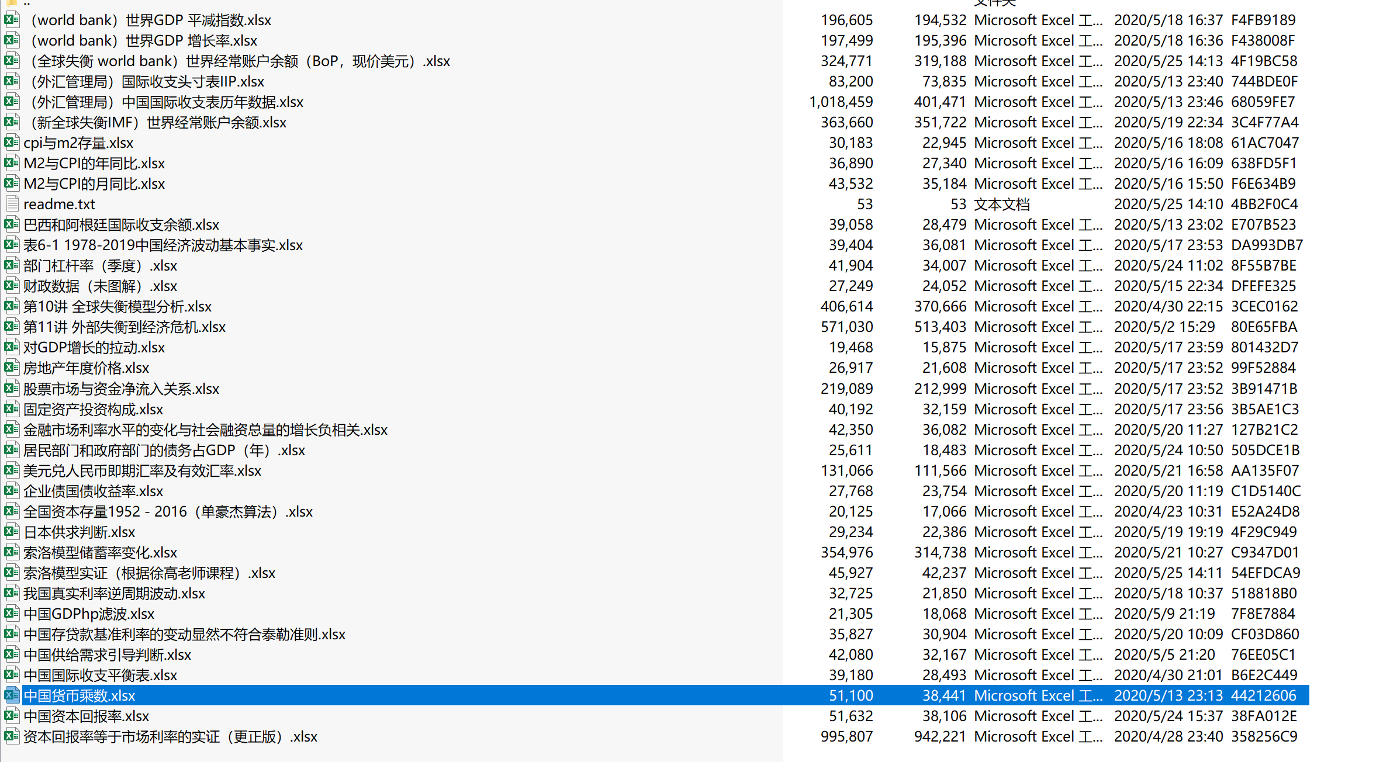Click the Excel icon of cpi与m2存量.xlsx
1383x762 pixels.
pyautogui.click(x=12, y=143)
